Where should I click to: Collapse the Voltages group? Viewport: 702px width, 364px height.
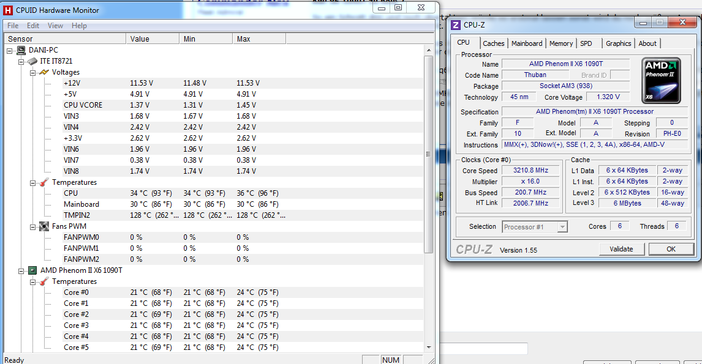pyautogui.click(x=32, y=72)
